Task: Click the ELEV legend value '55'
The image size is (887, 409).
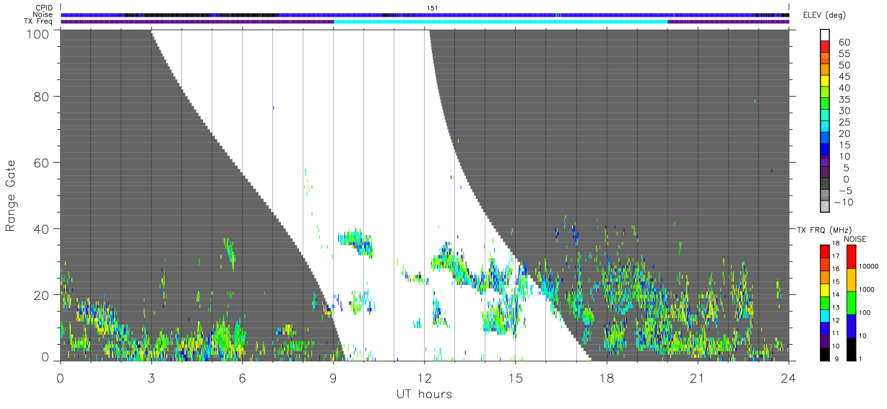Action: [x=844, y=54]
